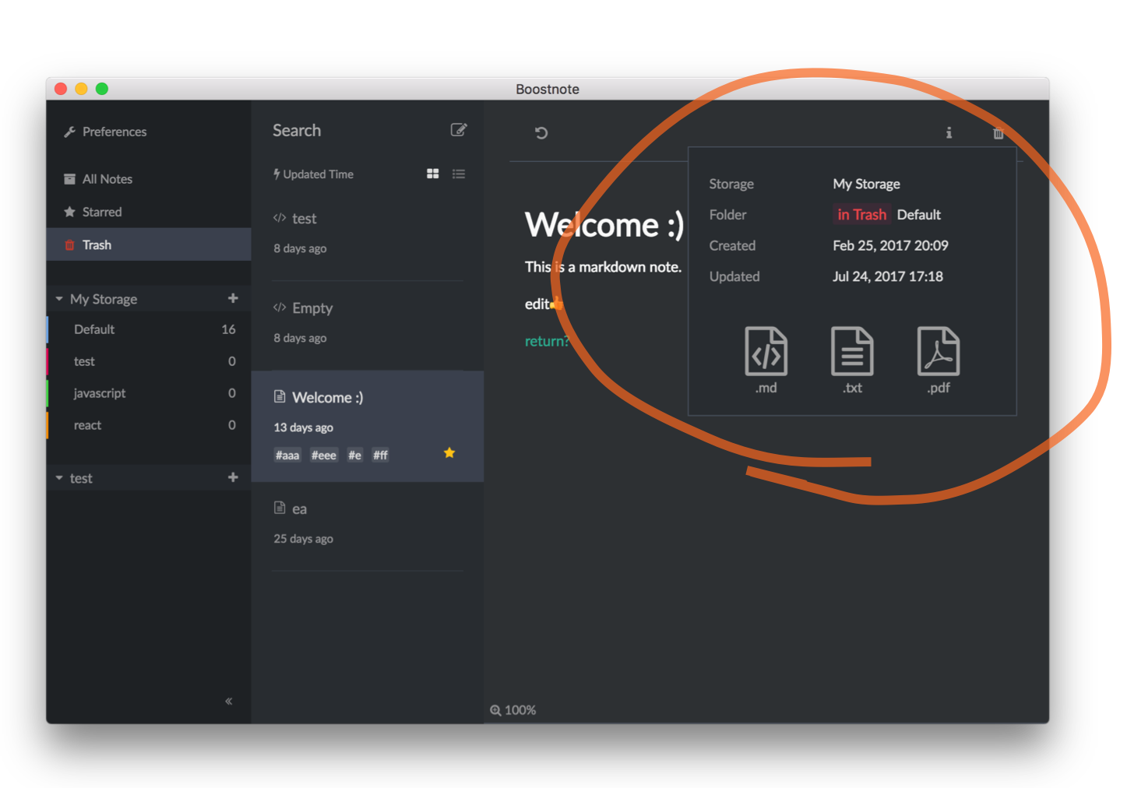Image resolution: width=1134 pixels, height=788 pixels.
Task: Add a folder to My Storage
Action: (233, 298)
